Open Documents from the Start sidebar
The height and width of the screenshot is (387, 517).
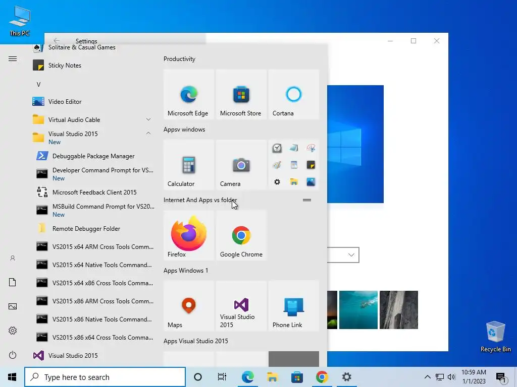13,282
